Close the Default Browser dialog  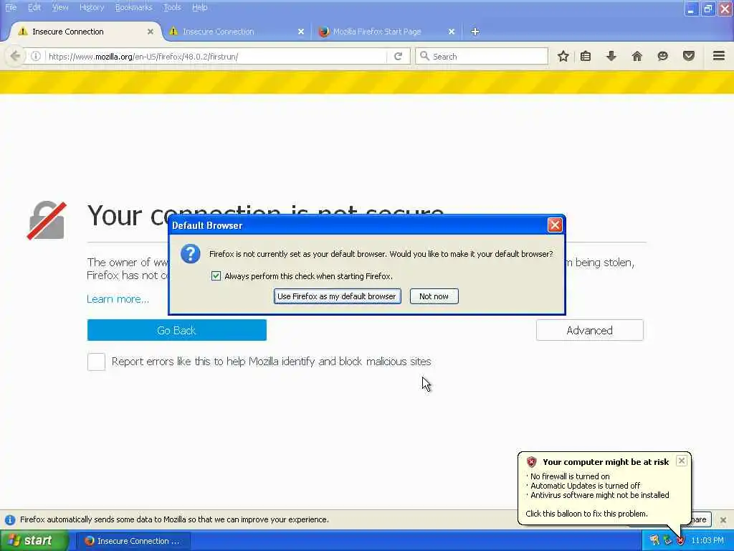point(555,225)
